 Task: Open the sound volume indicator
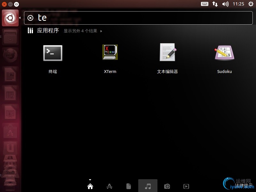pos(226,4)
